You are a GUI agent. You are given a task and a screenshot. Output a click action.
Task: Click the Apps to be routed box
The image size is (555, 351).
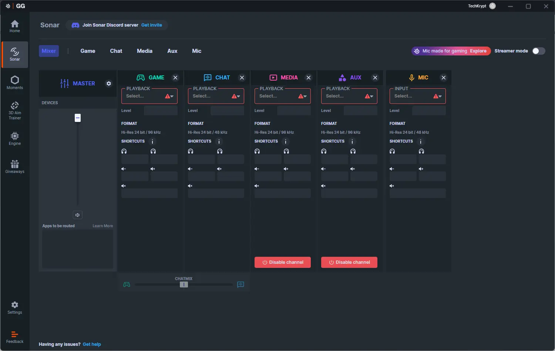tap(78, 249)
